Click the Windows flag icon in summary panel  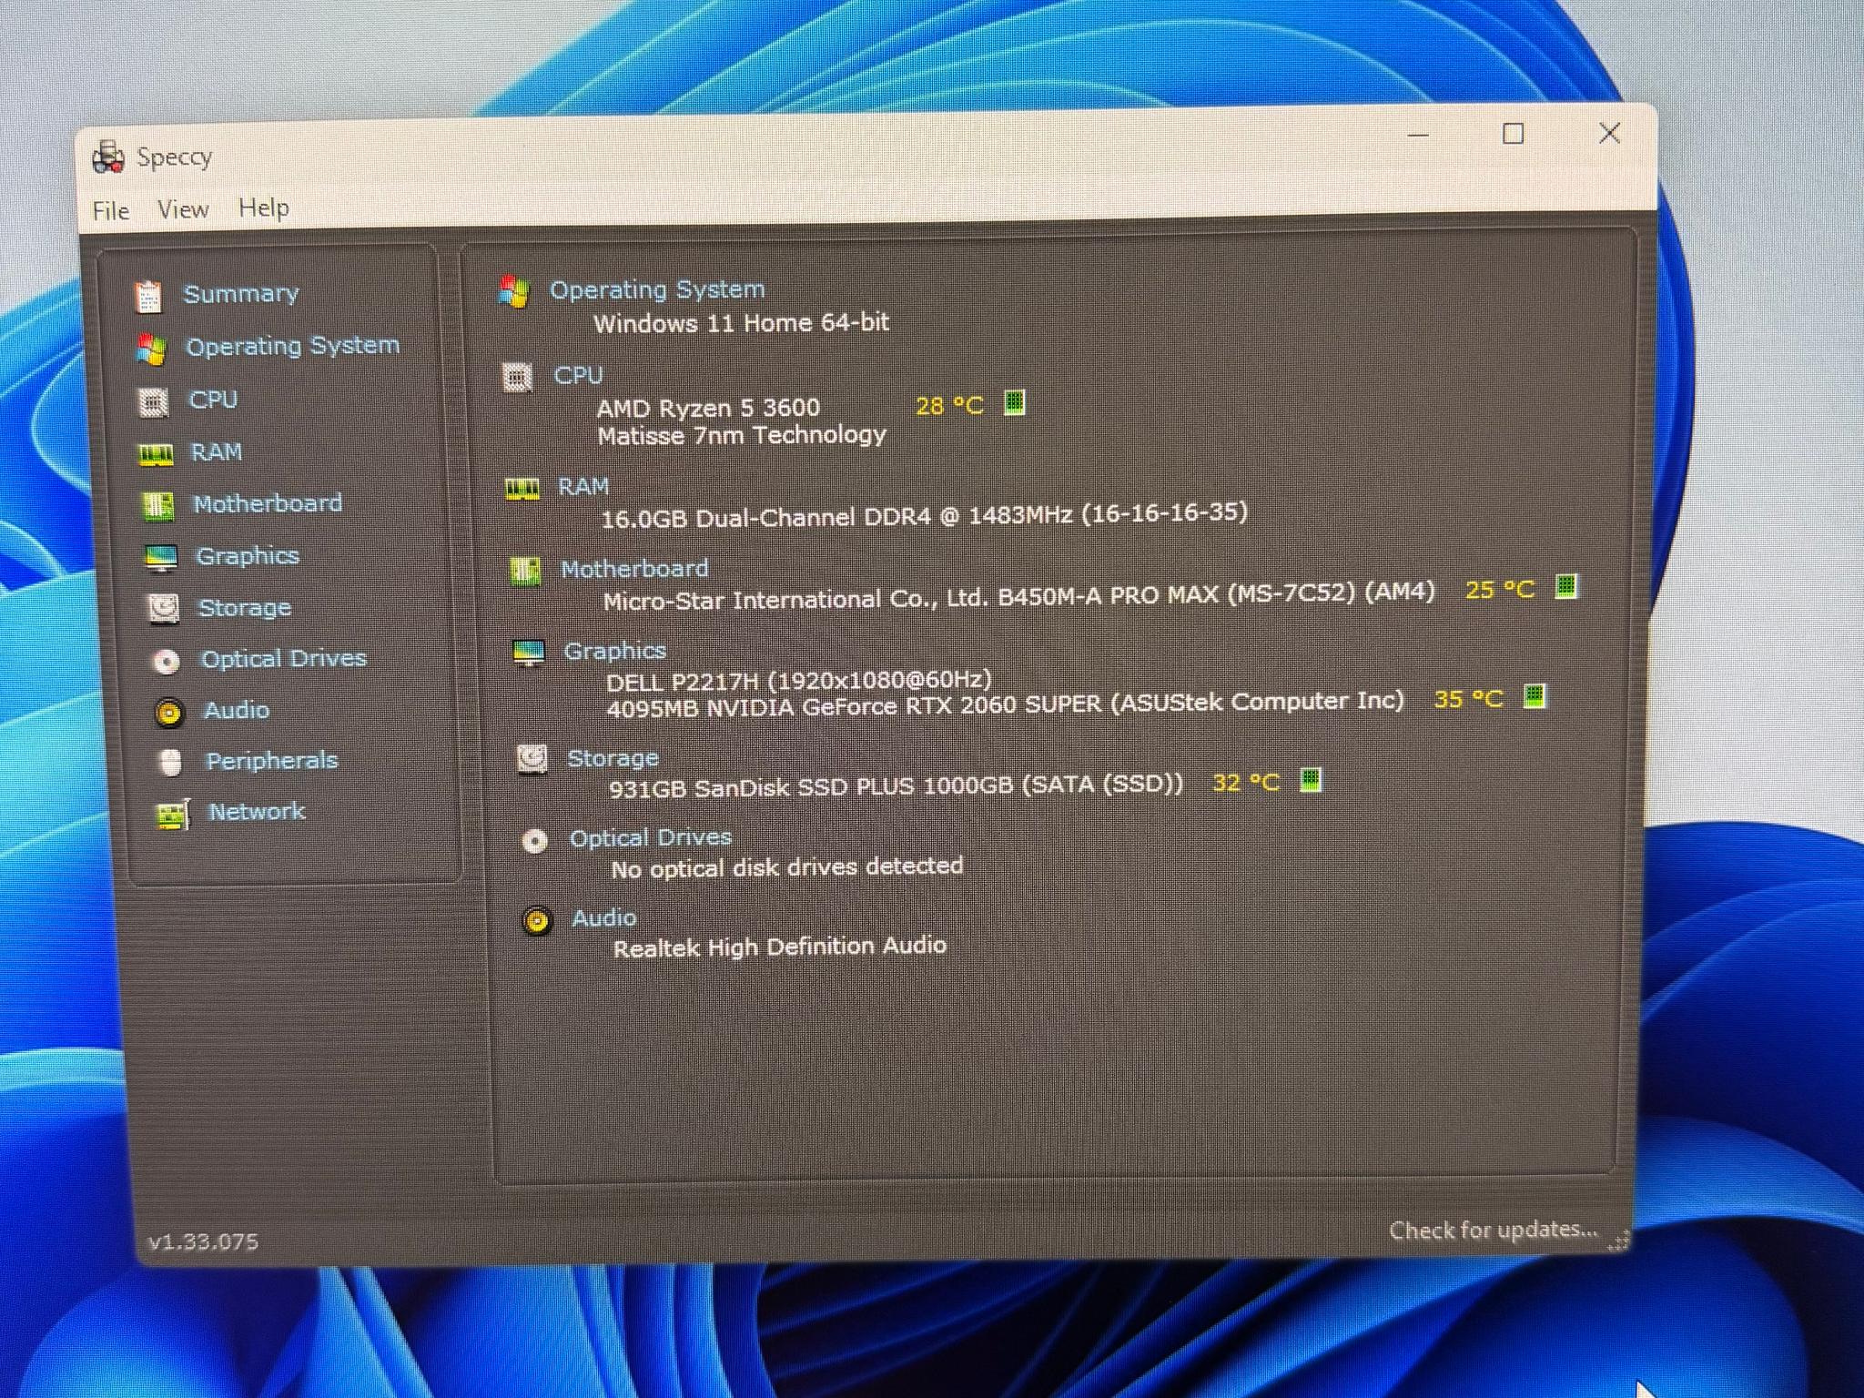[514, 291]
